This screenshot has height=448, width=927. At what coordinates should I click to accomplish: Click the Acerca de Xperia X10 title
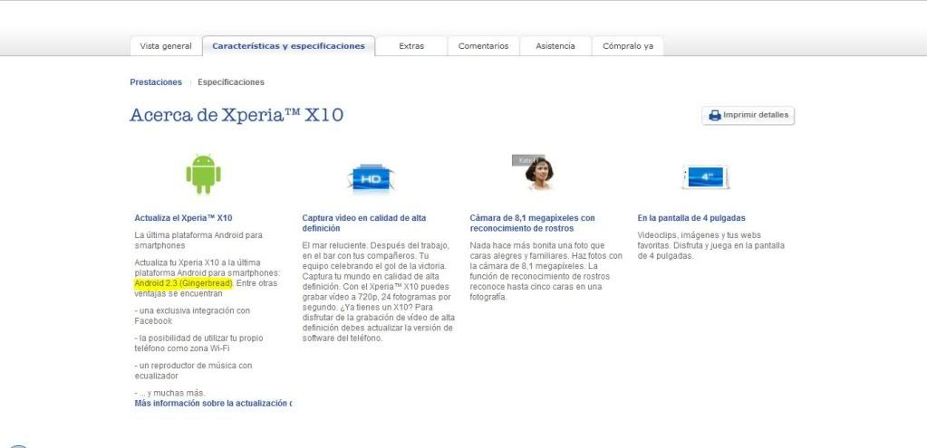237,115
